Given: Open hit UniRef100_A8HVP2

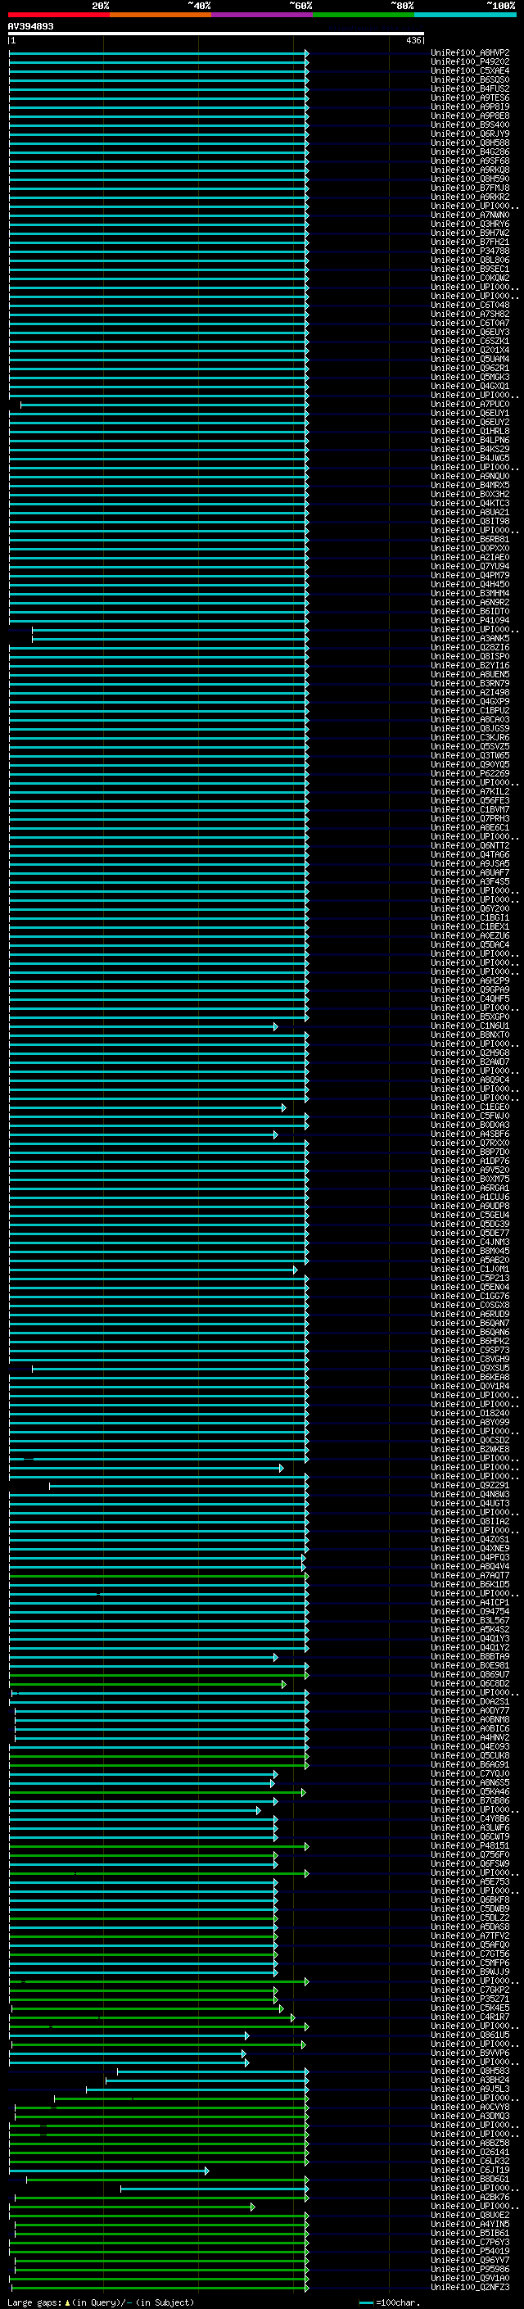Looking at the screenshot, I should (x=470, y=53).
